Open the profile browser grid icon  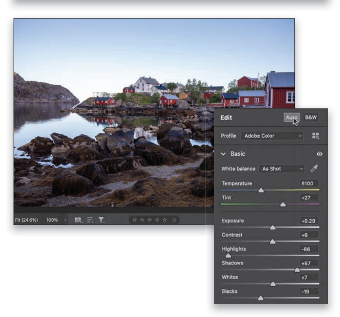(316, 136)
